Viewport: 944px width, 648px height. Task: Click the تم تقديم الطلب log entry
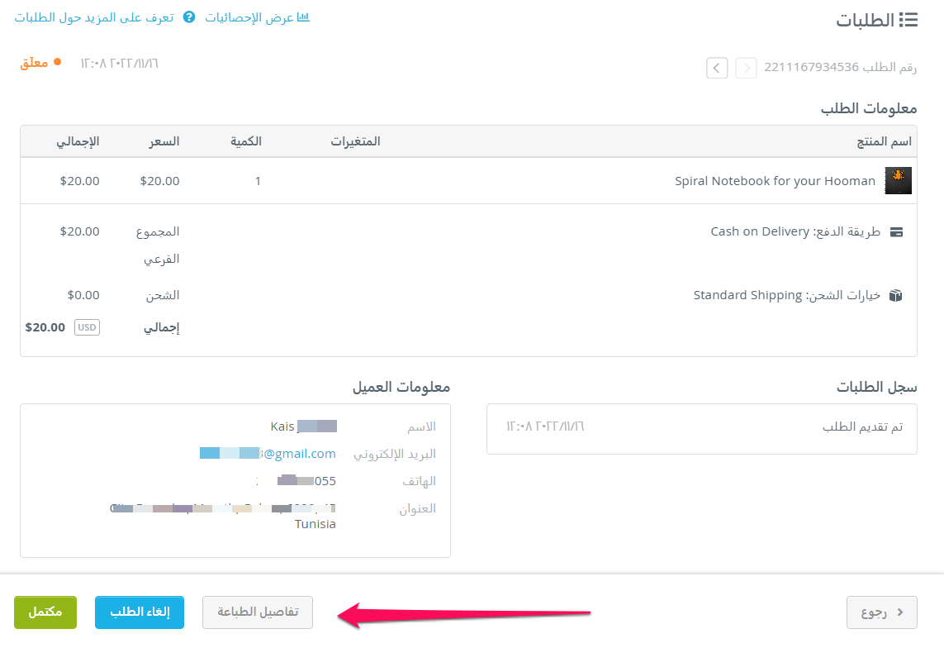863,426
